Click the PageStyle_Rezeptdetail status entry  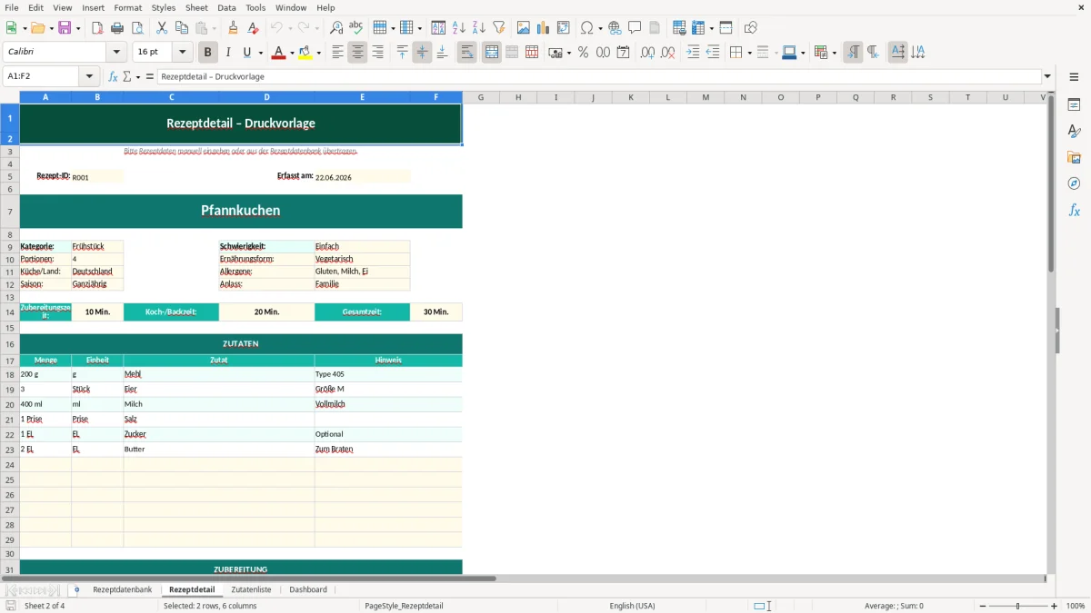tap(404, 606)
